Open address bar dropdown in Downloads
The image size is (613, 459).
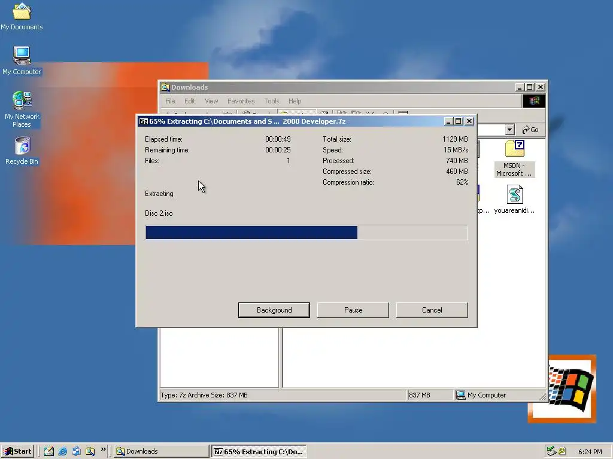click(509, 130)
